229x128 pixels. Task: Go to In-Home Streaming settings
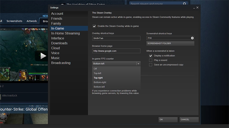[x=65, y=33]
